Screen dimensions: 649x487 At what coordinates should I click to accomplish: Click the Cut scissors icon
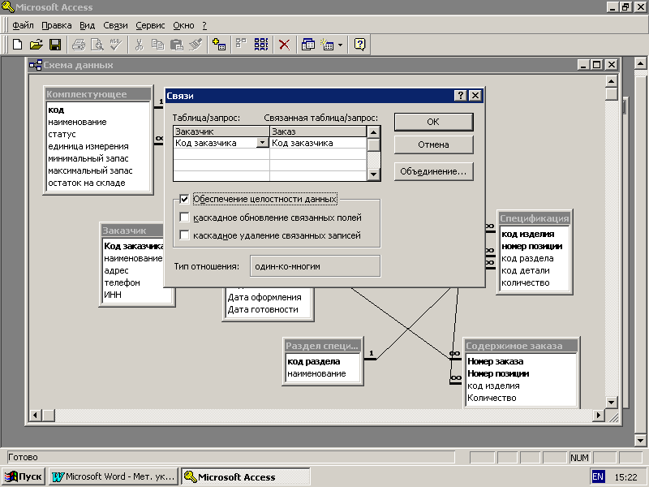139,45
